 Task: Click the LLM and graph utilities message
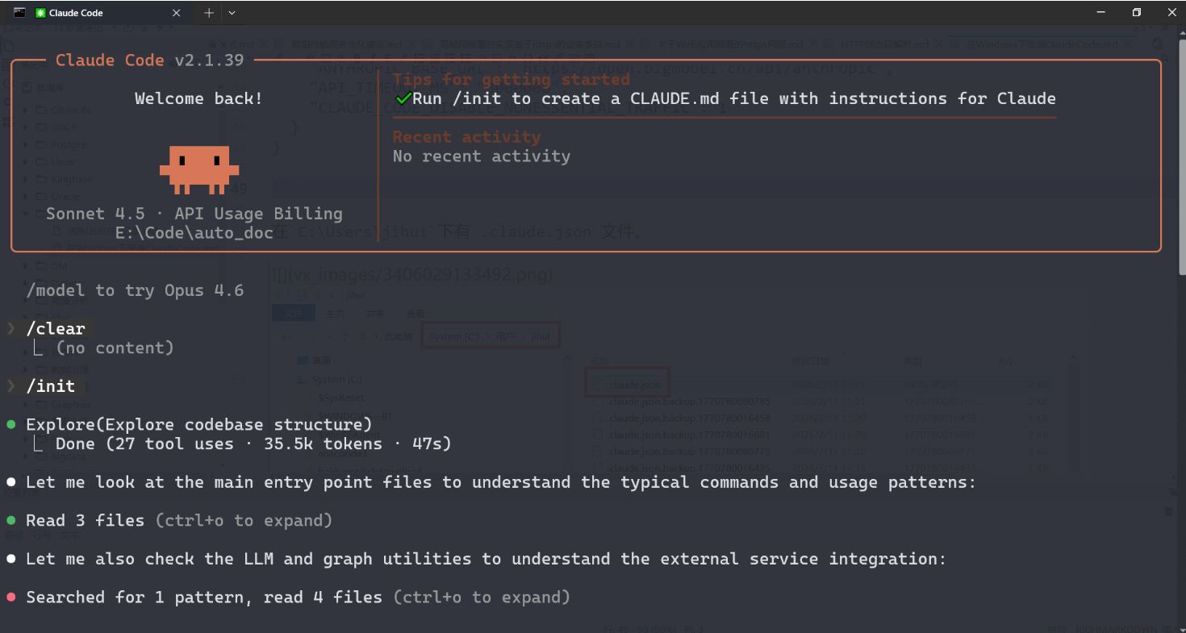tap(486, 559)
